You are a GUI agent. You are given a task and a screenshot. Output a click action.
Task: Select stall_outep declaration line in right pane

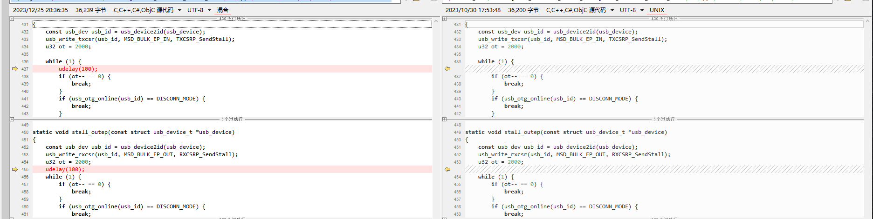point(566,132)
